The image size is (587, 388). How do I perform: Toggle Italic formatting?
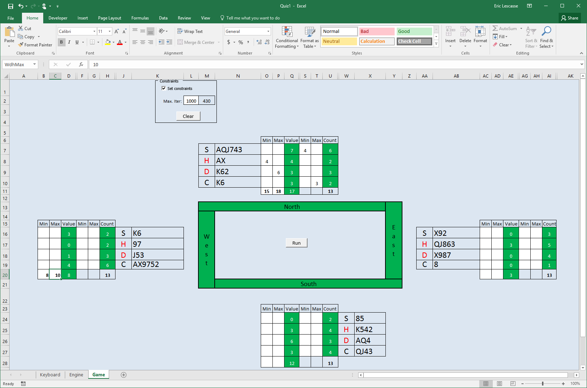click(69, 42)
